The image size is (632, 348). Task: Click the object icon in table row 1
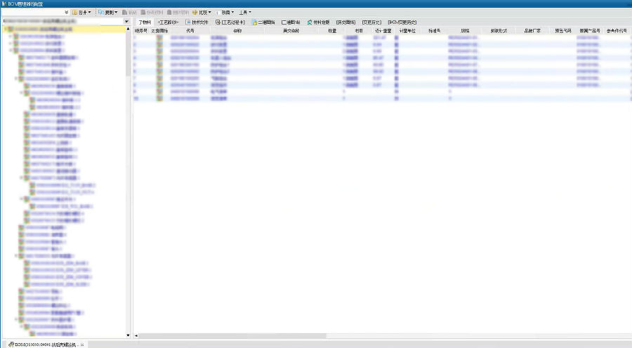coord(159,37)
